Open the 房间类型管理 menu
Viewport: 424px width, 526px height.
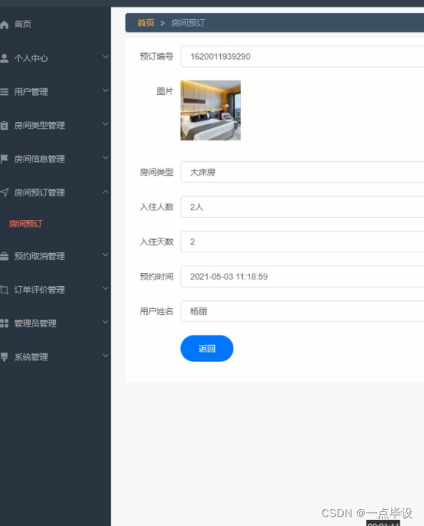[55, 125]
